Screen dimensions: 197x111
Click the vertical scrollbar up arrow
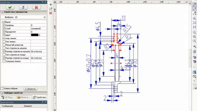(x=190, y=3)
